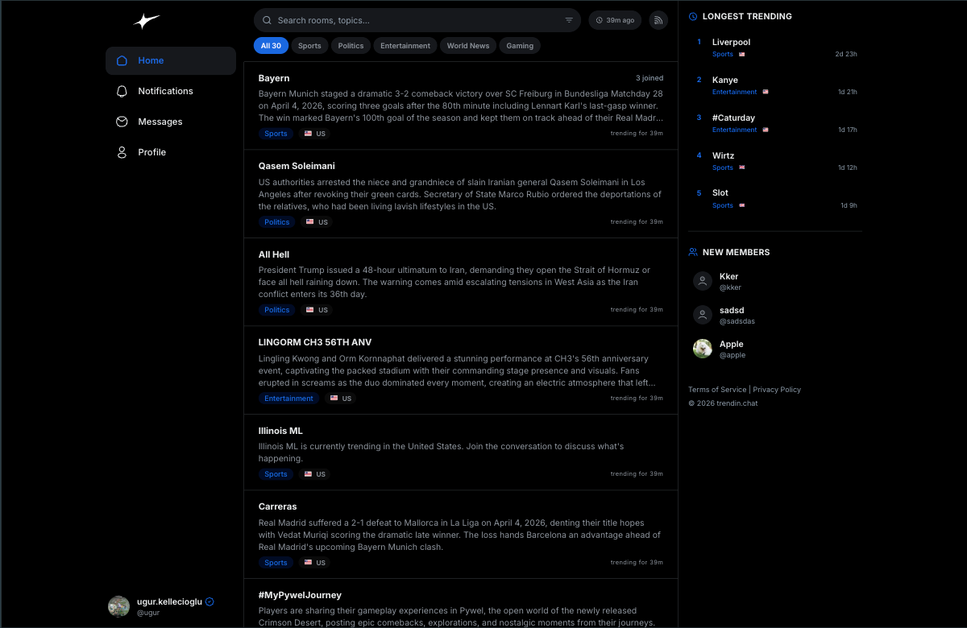Image resolution: width=967 pixels, height=628 pixels.
Task: Select the Politics filter tab
Action: (351, 46)
